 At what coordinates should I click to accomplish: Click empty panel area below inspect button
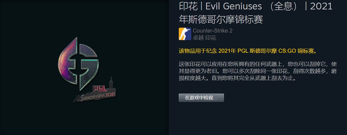point(257,118)
